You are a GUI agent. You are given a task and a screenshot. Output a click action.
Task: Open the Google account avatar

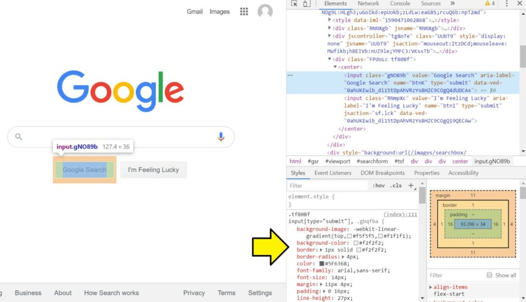pos(265,11)
